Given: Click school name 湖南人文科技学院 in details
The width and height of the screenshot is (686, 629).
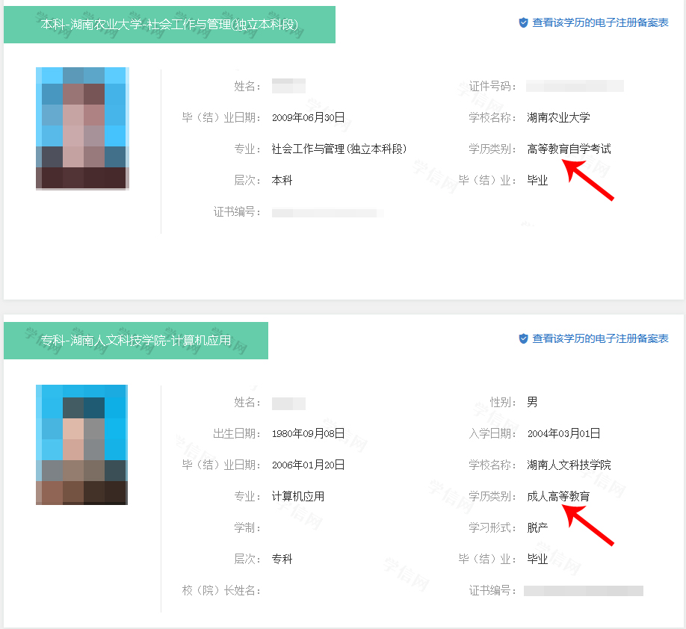Looking at the screenshot, I should click(569, 465).
